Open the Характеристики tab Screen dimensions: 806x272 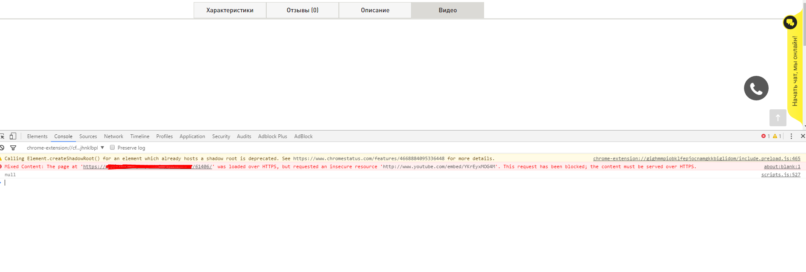pyautogui.click(x=230, y=10)
